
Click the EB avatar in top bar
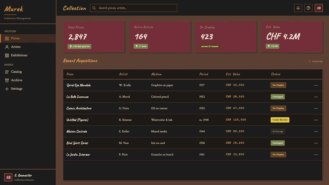[319, 8]
